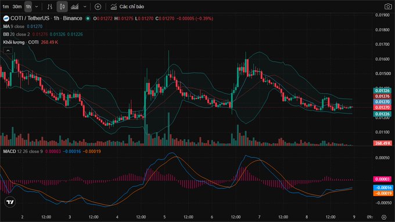
Task: Click the −0.00019 signal line axis label
Action: click(383, 194)
